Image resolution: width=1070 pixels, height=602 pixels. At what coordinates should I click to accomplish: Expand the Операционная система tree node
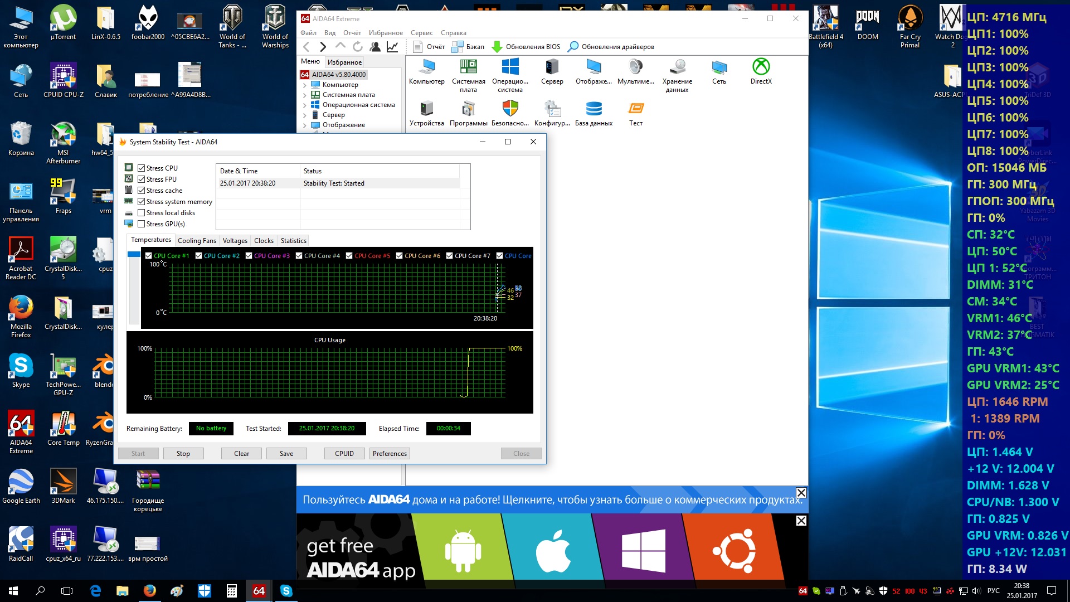pos(305,105)
